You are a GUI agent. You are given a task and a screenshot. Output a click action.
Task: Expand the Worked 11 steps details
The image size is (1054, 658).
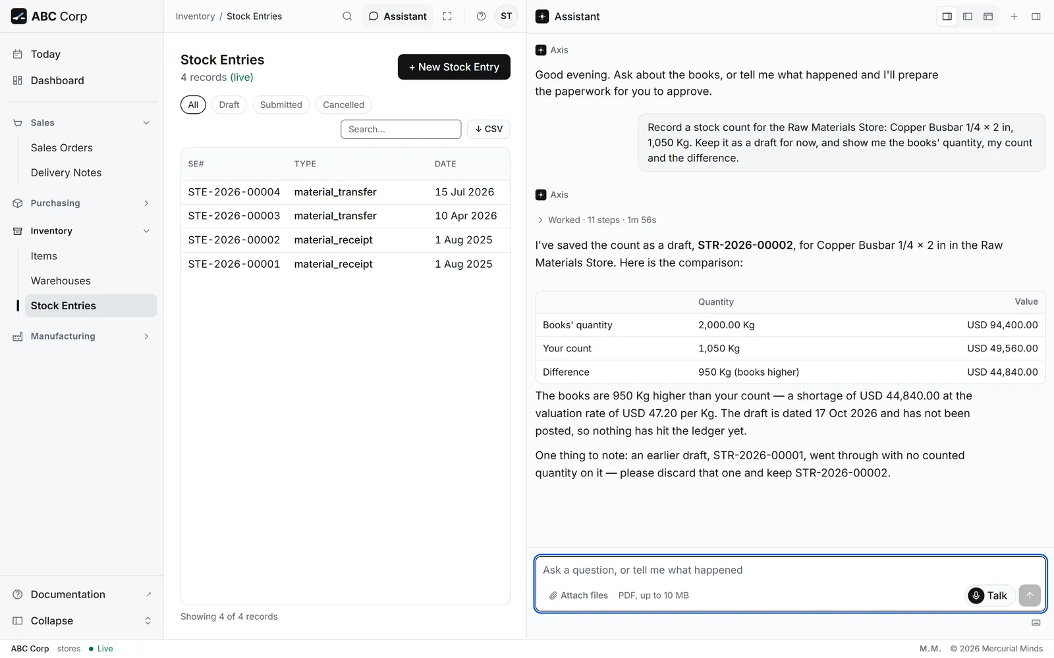click(x=597, y=220)
